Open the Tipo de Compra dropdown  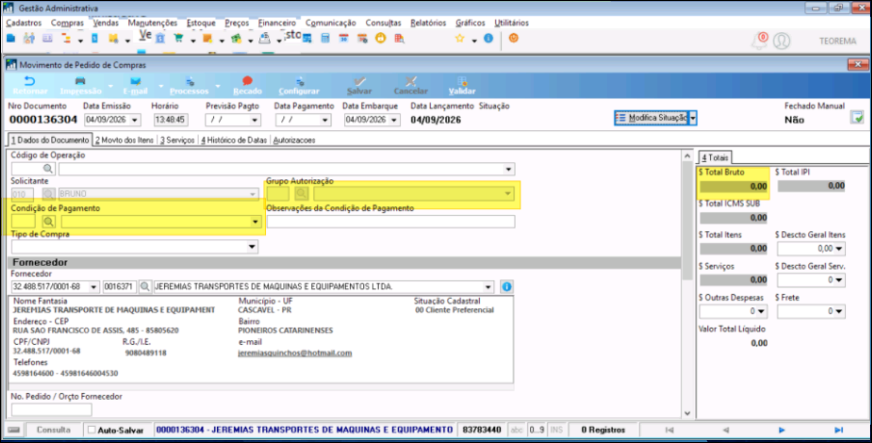pyautogui.click(x=252, y=247)
